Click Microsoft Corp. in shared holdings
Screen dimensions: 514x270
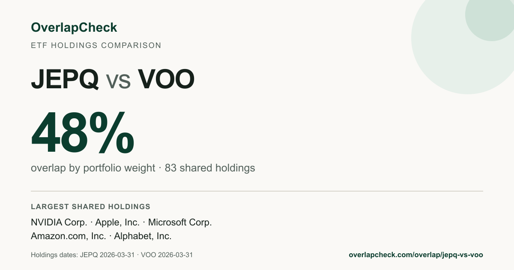180,222
